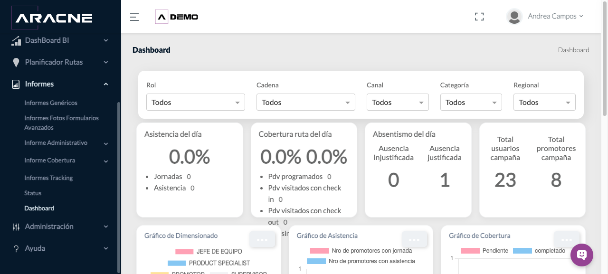Expand Informe Cobertura submenu

click(106, 161)
